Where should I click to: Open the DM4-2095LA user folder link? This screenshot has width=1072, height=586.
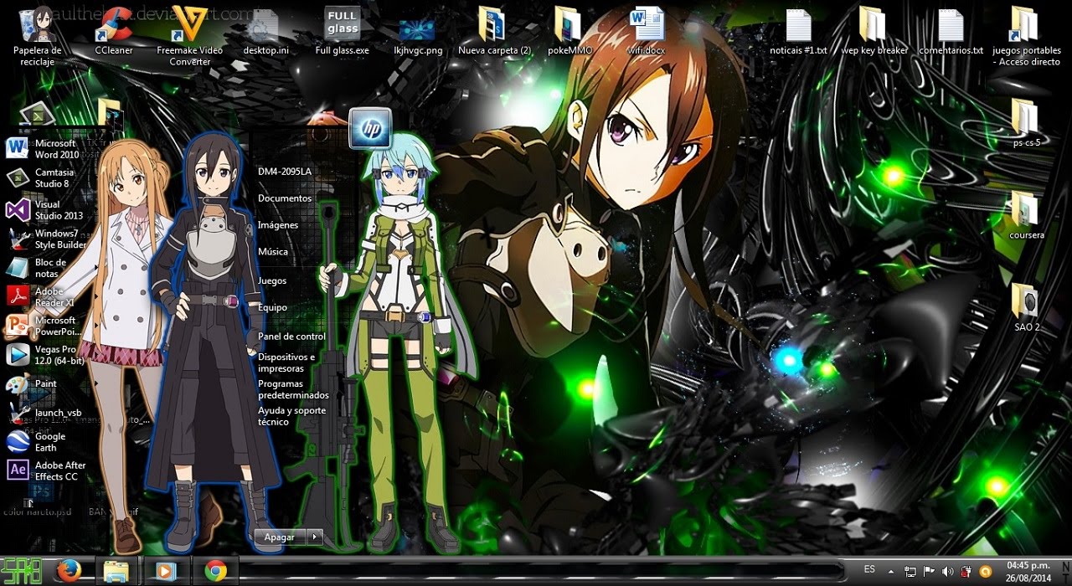pos(285,172)
